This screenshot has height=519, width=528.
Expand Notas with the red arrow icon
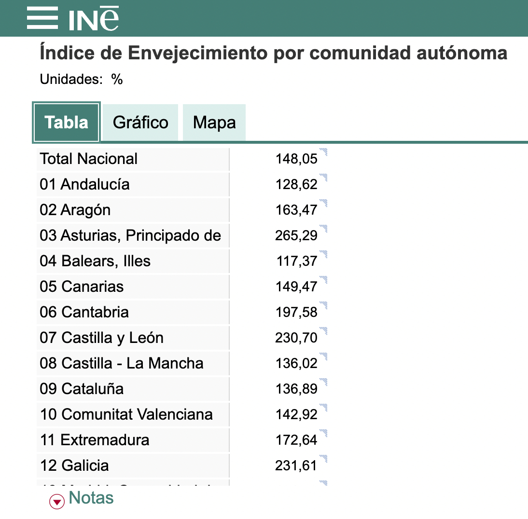(x=57, y=502)
